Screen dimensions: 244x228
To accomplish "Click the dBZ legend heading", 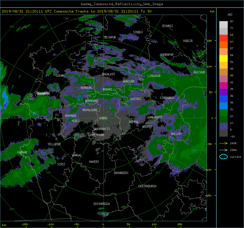I will tap(230, 15).
